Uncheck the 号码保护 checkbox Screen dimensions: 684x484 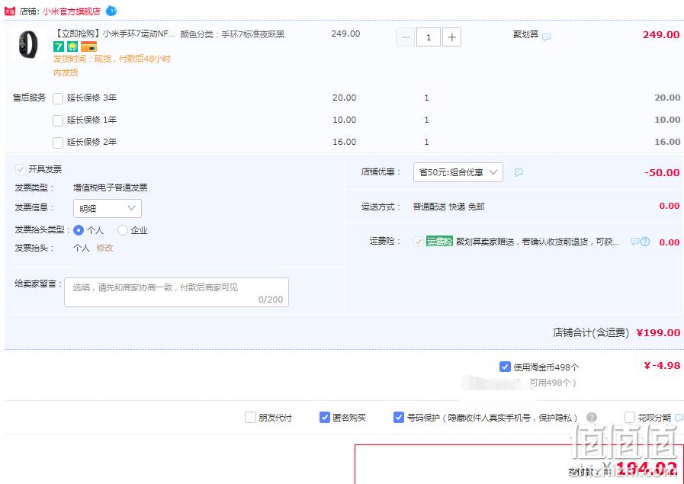point(399,417)
